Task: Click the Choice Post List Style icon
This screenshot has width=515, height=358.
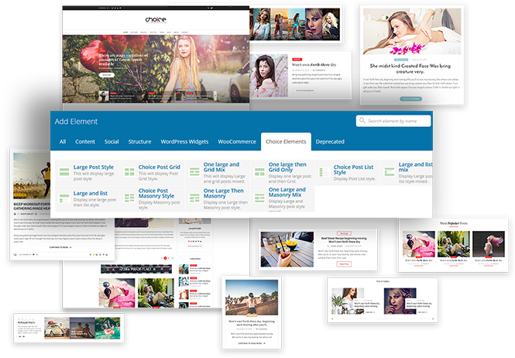Action: click(324, 172)
